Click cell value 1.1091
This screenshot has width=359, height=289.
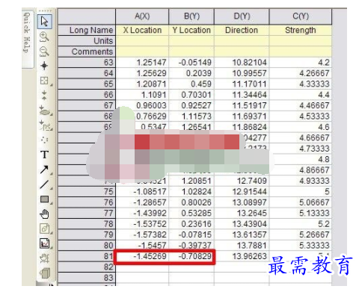pyautogui.click(x=153, y=95)
